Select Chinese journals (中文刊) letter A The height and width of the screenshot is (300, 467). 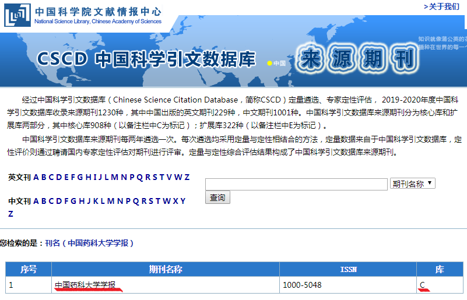(x=36, y=201)
